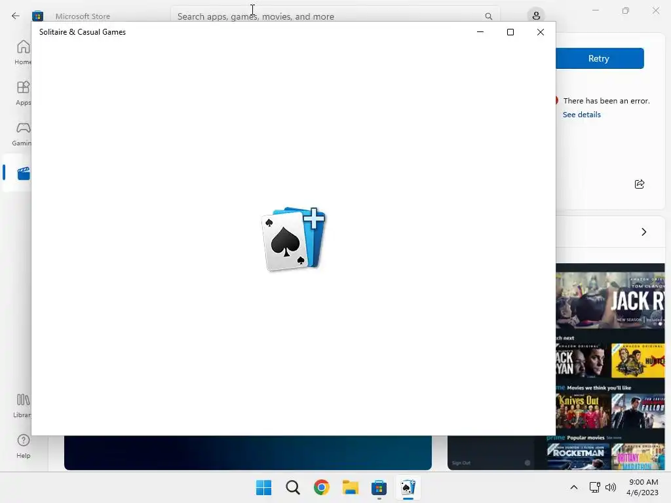Launch Google Chrome from taskbar
This screenshot has height=503, width=671.
click(321, 487)
